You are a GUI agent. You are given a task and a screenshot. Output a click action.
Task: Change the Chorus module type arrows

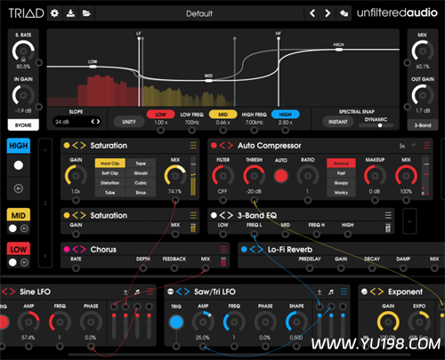pyautogui.click(x=79, y=249)
